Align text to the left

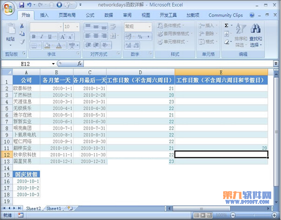[x=88, y=36]
